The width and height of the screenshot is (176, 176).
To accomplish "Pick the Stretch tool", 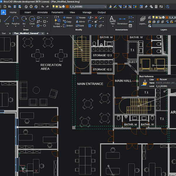I will click(x=67, y=26).
